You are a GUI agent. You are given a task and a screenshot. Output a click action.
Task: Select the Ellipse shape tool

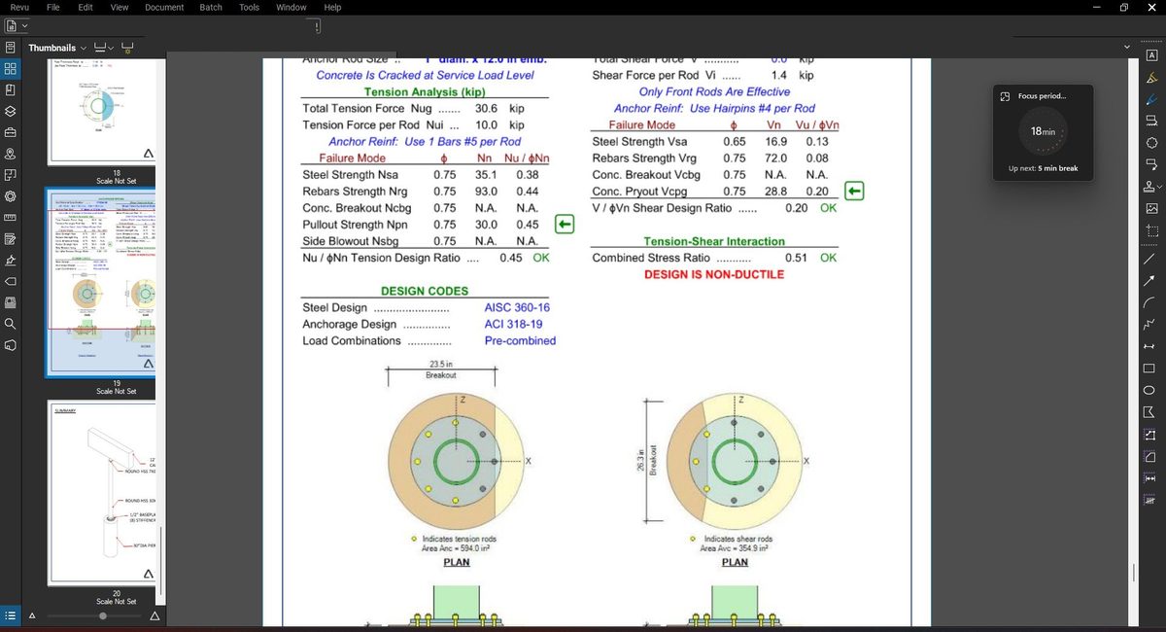click(1151, 390)
